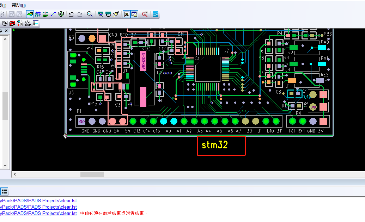365x222 pixels.
Task: Click the selection filter icon
Action: pyautogui.click(x=5, y=23)
